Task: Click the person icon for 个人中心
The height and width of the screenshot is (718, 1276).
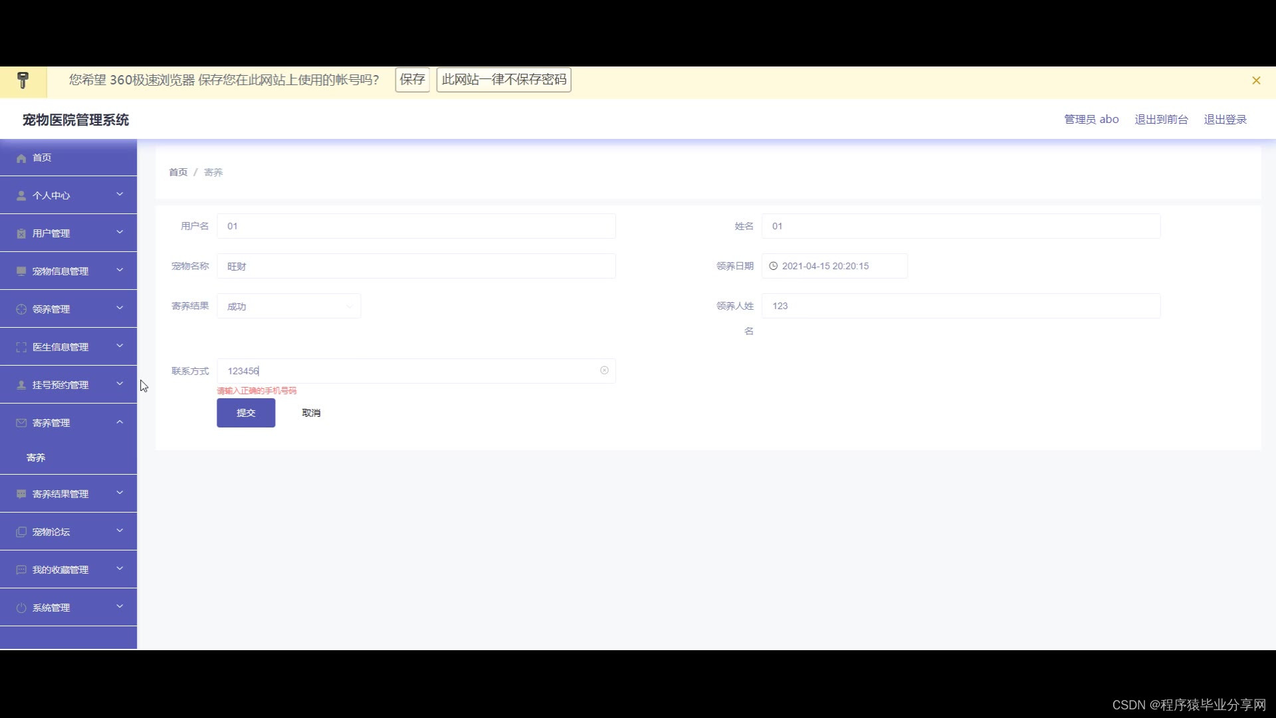Action: click(x=21, y=195)
